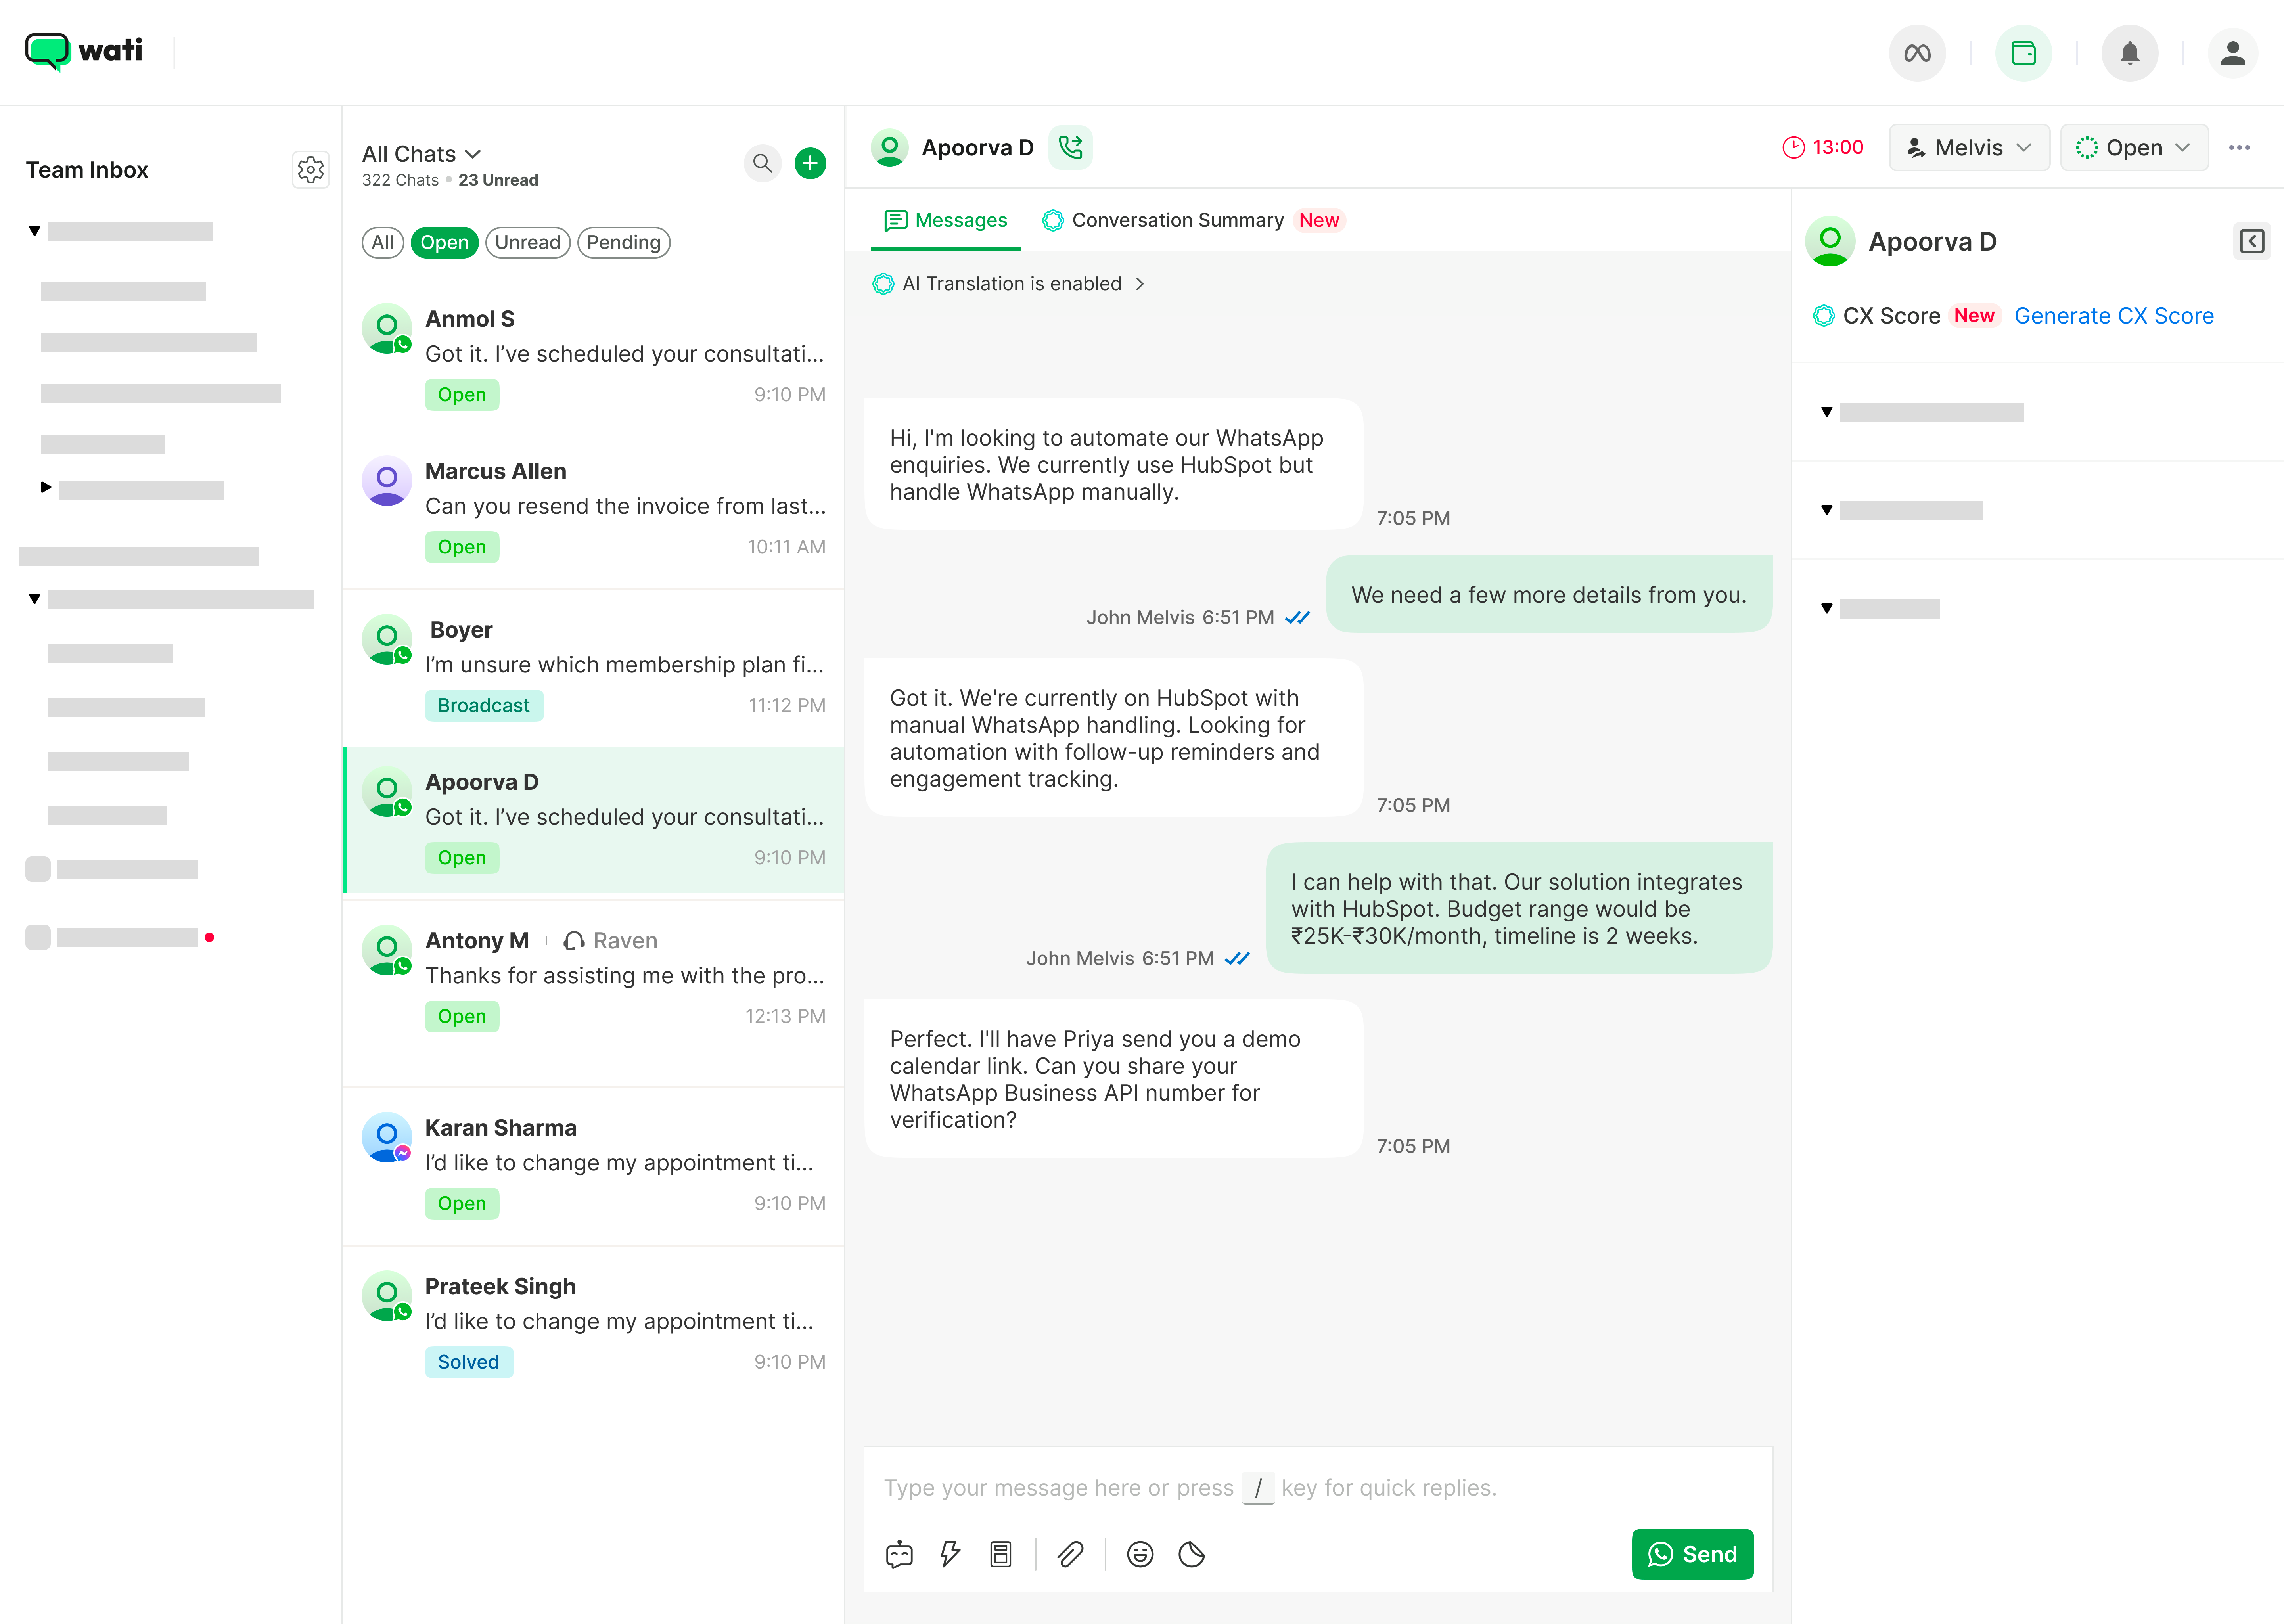The height and width of the screenshot is (1624, 2284).
Task: Select the Messages tab
Action: tap(946, 220)
